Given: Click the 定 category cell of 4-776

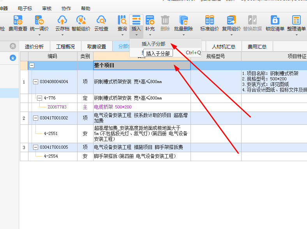Looking at the screenshot, I should 85,98.
